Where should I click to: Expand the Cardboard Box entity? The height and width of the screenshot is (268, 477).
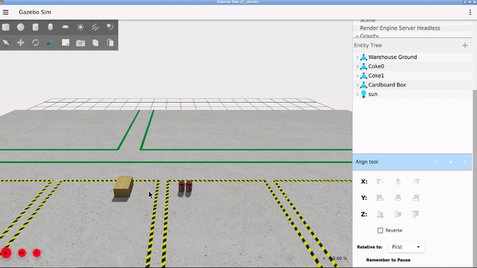pyautogui.click(x=357, y=85)
